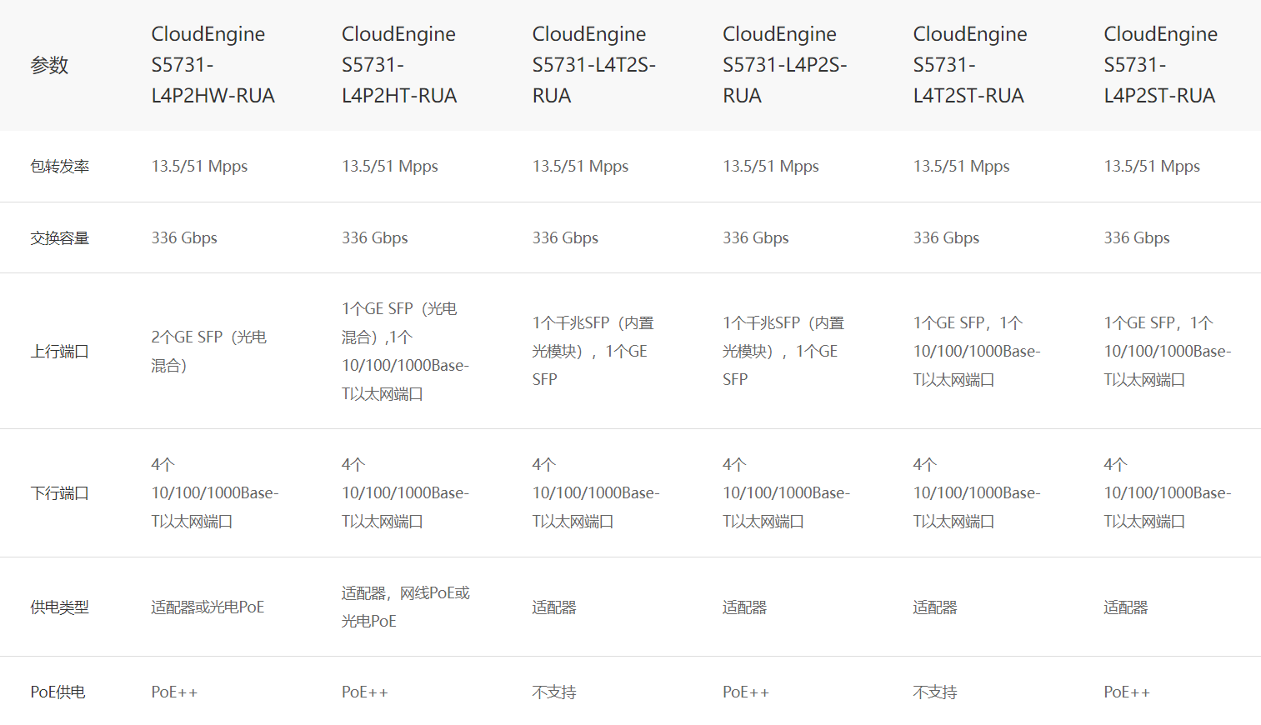The width and height of the screenshot is (1261, 725).
Task: Click the 2个GE SFP（光电混合）uplink cell
Action: pyautogui.click(x=208, y=352)
